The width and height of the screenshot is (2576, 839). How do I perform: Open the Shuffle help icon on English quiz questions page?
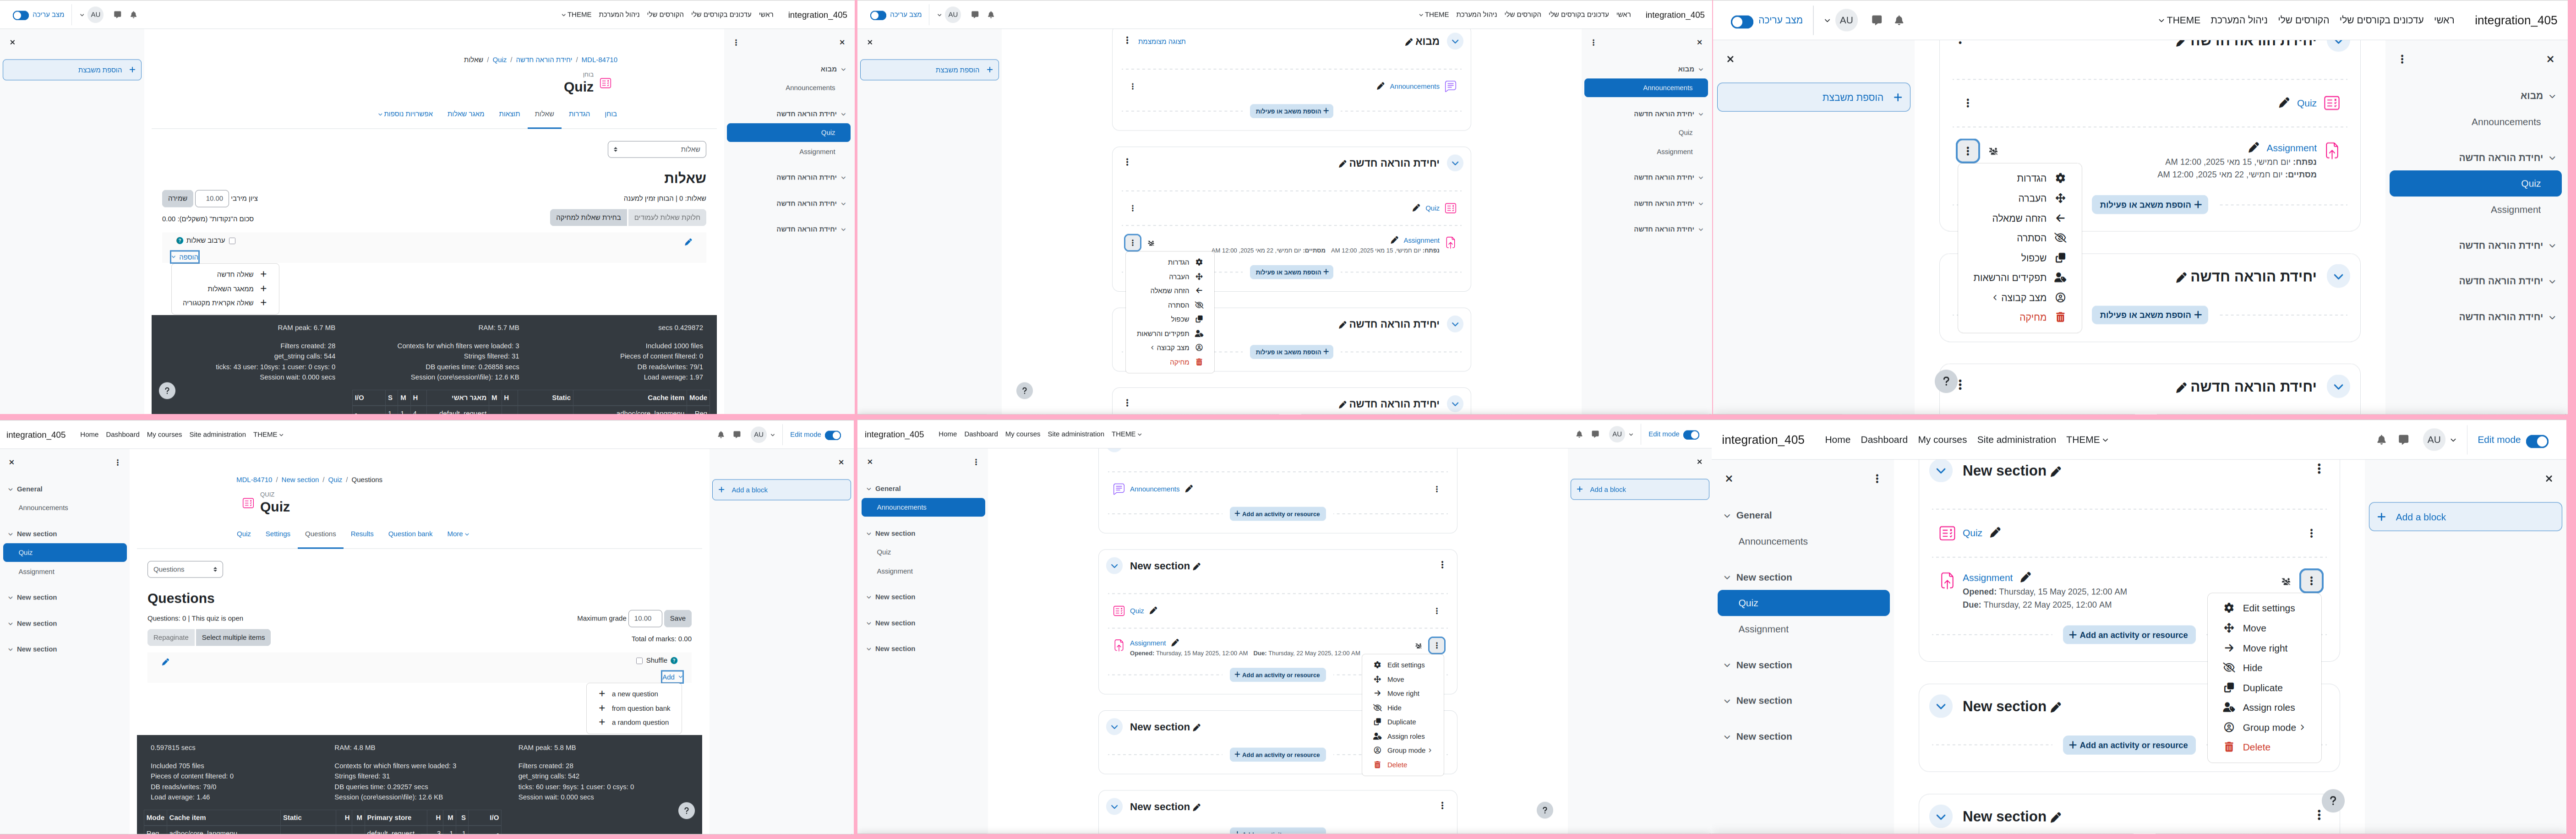[x=674, y=660]
